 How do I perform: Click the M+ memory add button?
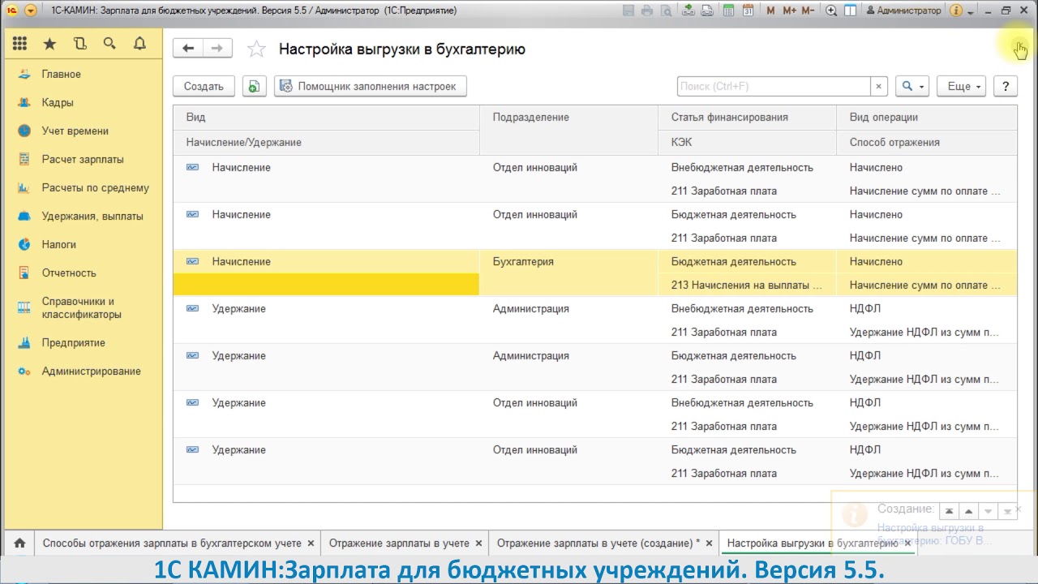tap(789, 11)
